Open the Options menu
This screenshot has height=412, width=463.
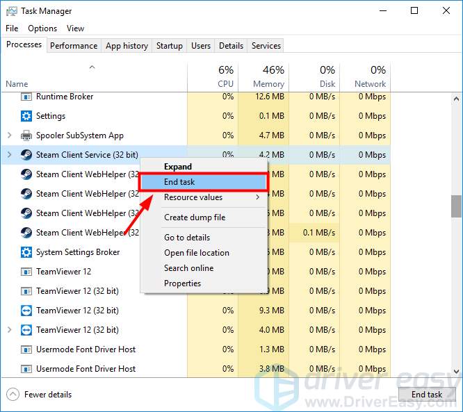click(42, 28)
